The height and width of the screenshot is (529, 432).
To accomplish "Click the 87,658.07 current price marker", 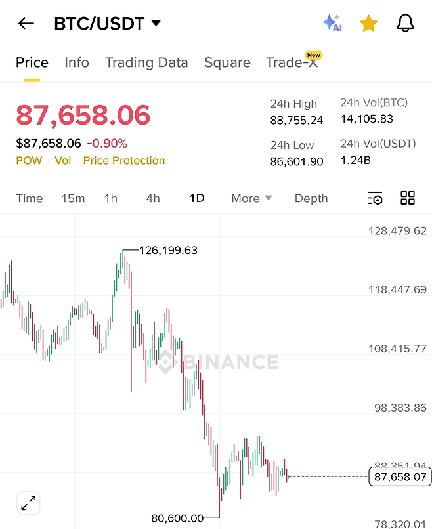I will coord(400,477).
